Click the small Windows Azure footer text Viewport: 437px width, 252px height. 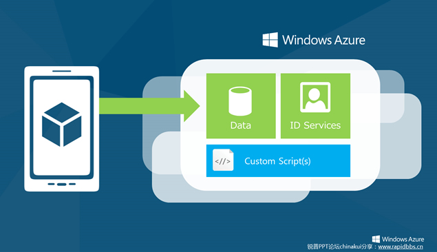[403, 239]
